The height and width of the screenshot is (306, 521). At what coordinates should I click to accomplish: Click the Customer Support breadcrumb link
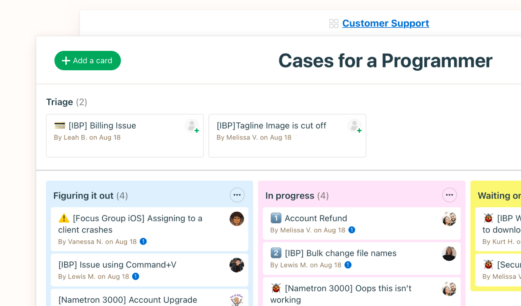(385, 23)
